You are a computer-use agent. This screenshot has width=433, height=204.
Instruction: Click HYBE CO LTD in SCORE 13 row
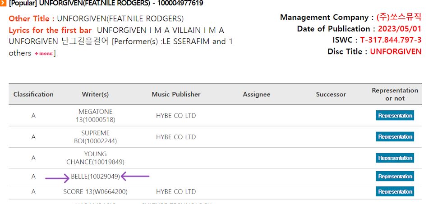point(176,191)
